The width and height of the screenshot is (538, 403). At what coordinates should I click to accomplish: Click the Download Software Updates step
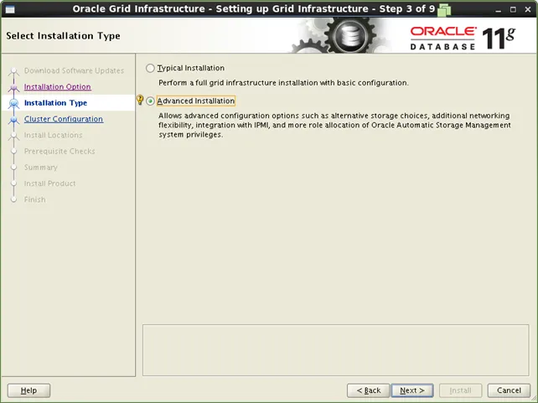(74, 70)
